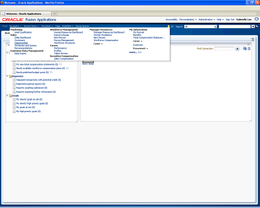Screen dimensions: 260x208
Task: Select Workforce Structures menu entry
Action: 65,43
